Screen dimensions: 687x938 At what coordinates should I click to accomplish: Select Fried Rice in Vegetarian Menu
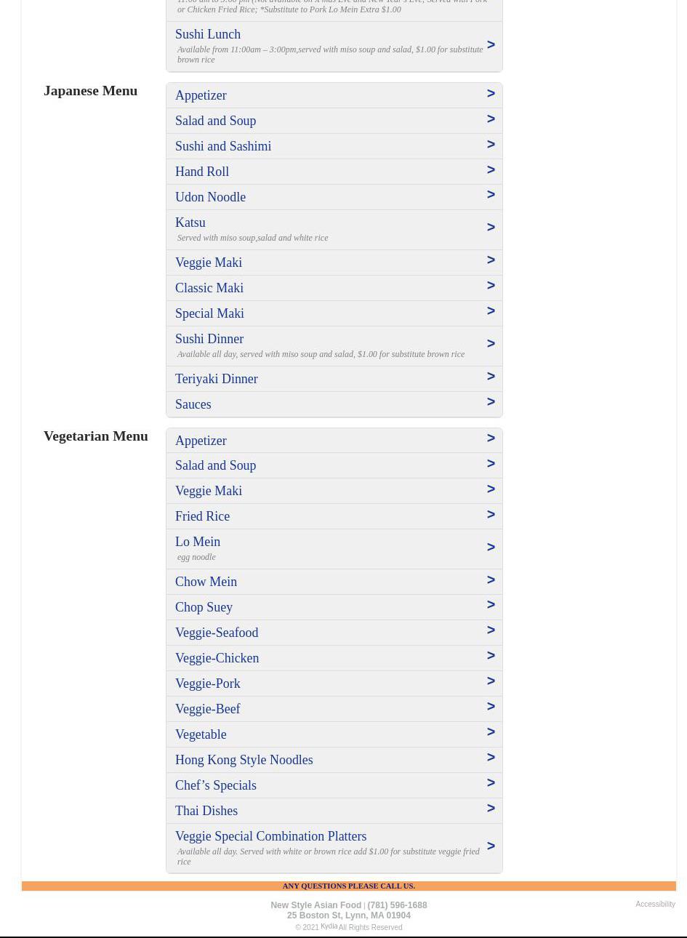coord(202,516)
